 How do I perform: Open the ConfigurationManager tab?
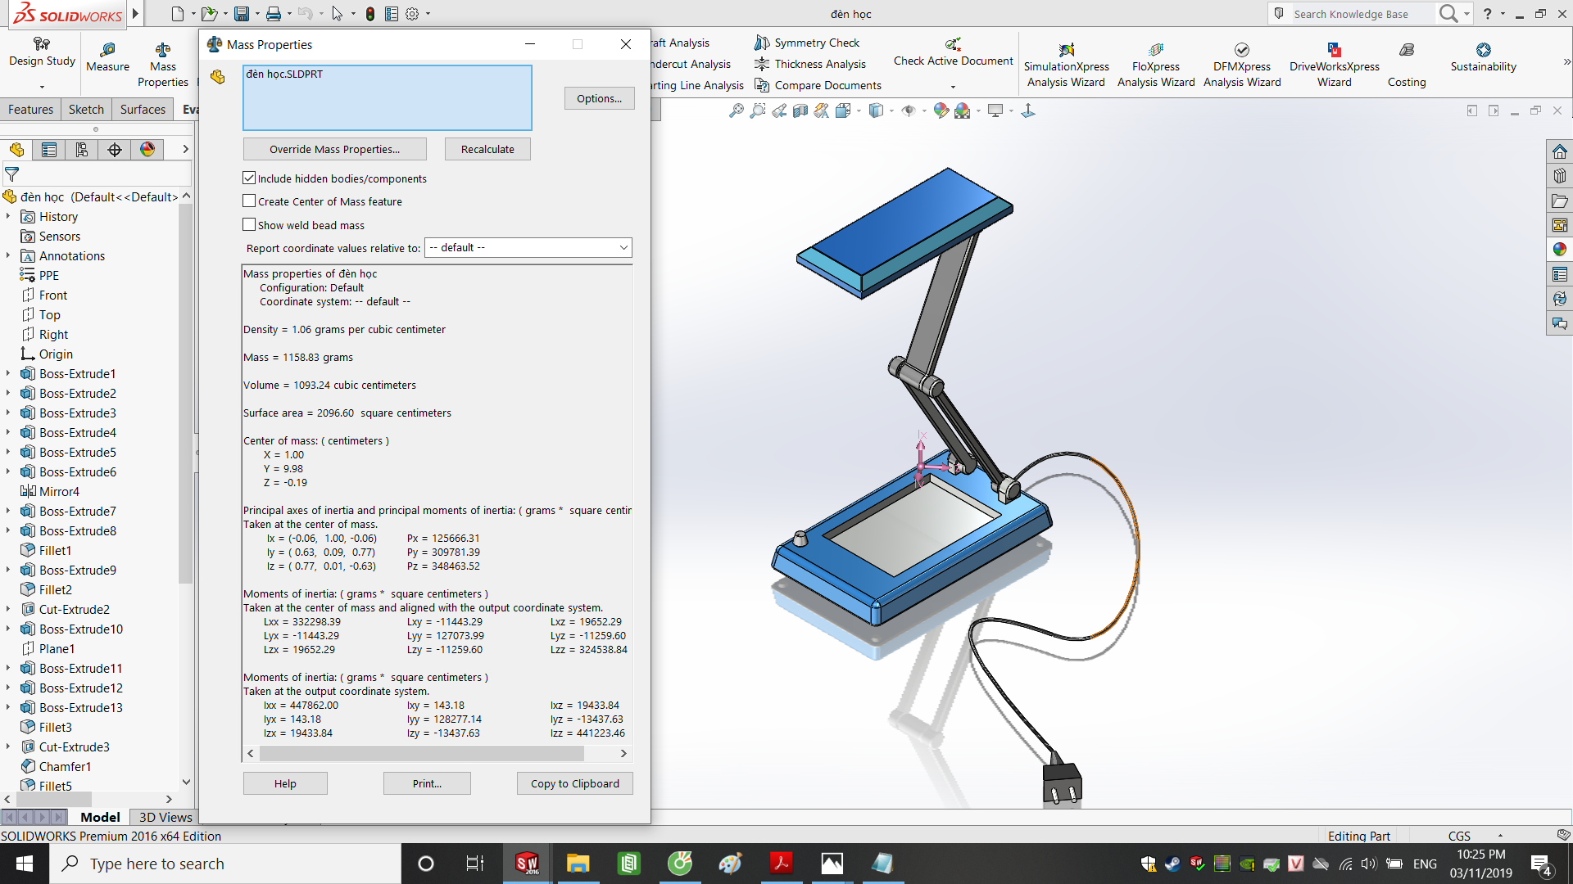point(82,150)
